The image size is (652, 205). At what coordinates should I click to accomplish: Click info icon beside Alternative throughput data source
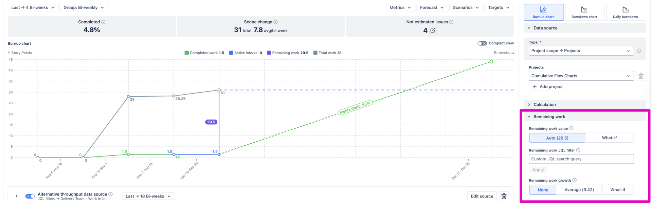pos(110,194)
